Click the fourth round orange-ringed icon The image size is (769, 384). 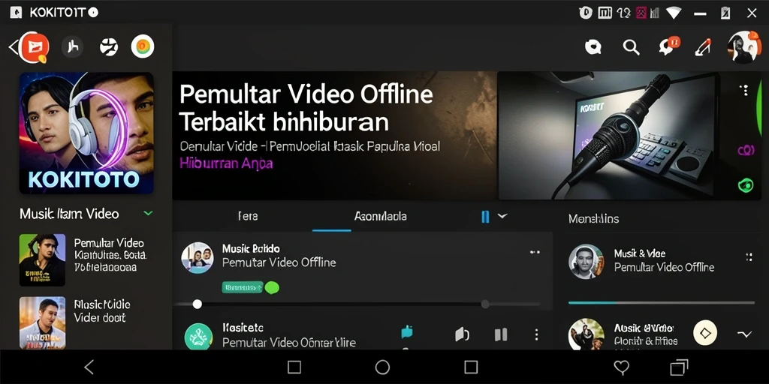pos(143,46)
